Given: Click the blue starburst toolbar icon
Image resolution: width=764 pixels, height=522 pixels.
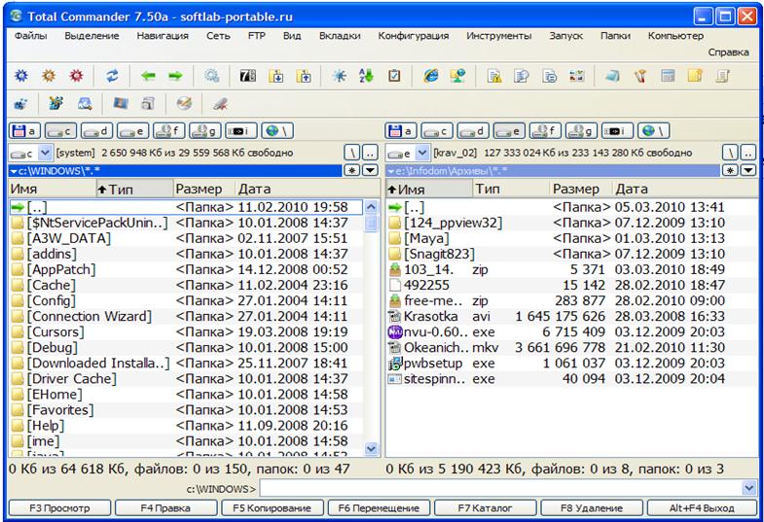Looking at the screenshot, I should coord(340,76).
